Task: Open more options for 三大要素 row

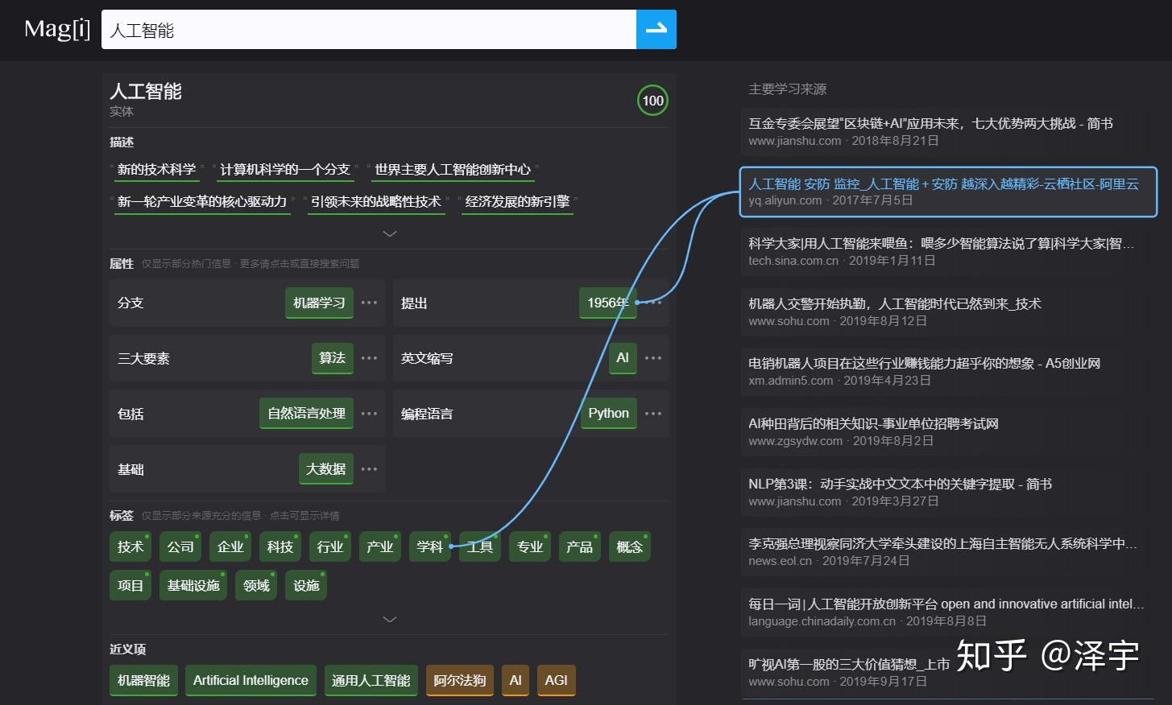Action: (x=369, y=358)
